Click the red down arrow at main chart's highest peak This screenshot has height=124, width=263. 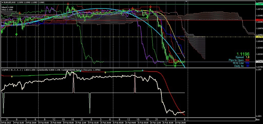click(68, 4)
